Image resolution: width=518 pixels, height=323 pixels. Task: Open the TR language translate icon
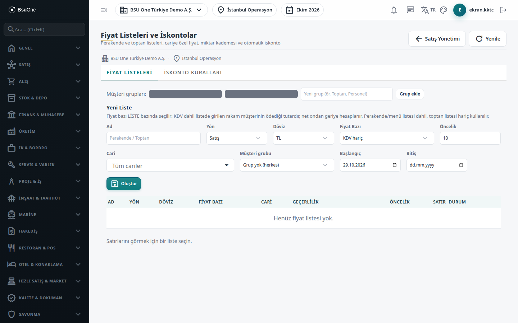[428, 10]
